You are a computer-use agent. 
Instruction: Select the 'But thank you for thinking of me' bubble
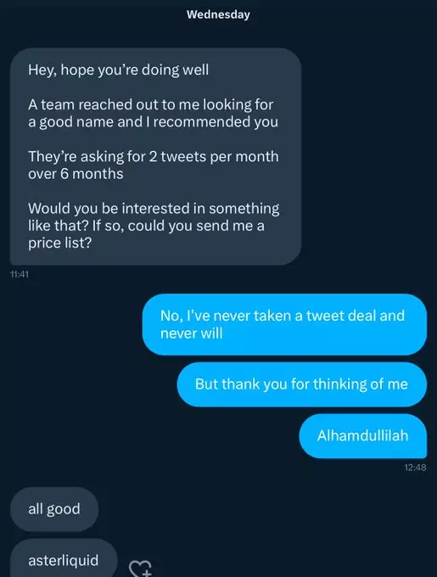tap(302, 384)
